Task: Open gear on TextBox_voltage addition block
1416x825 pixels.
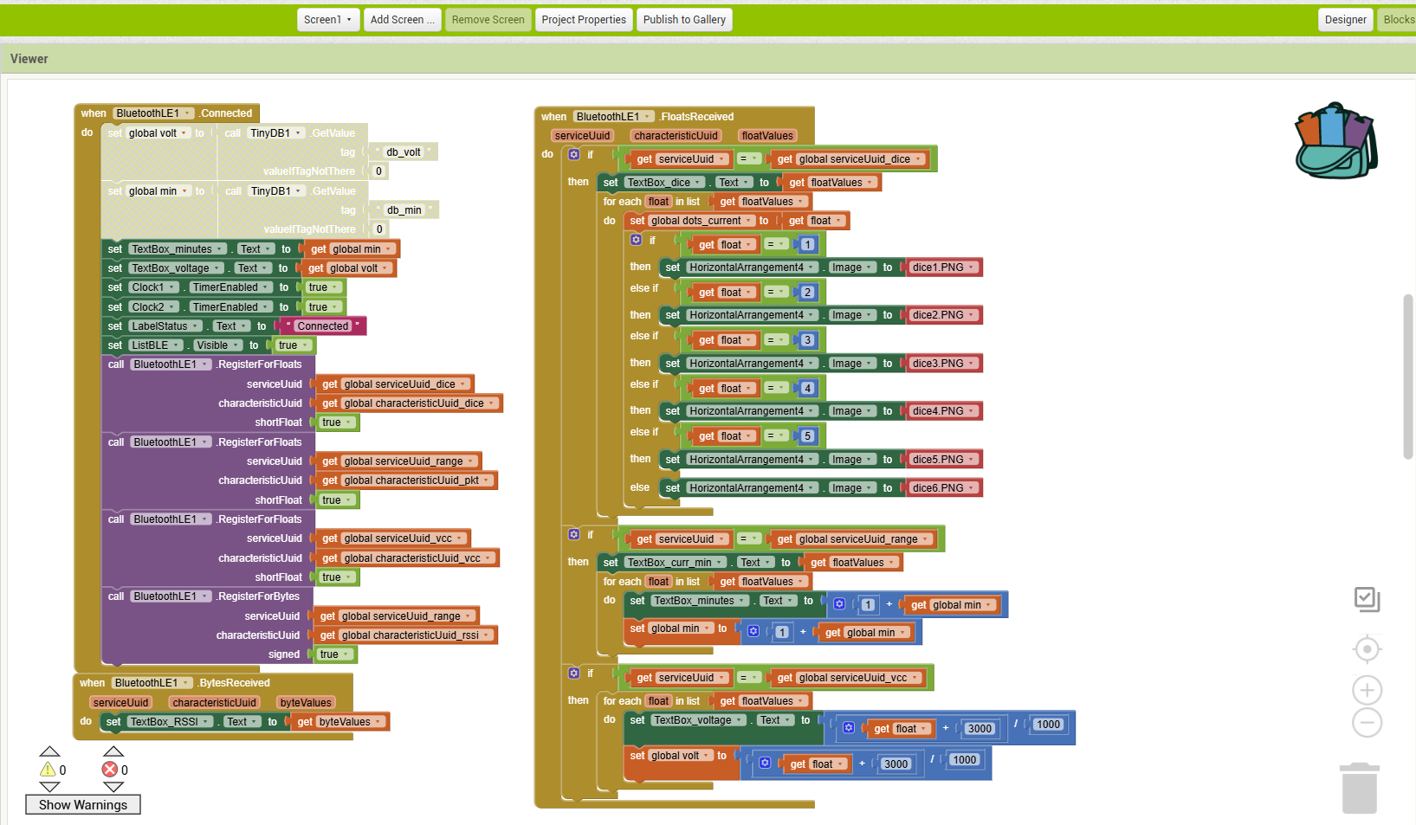Action: pos(849,728)
